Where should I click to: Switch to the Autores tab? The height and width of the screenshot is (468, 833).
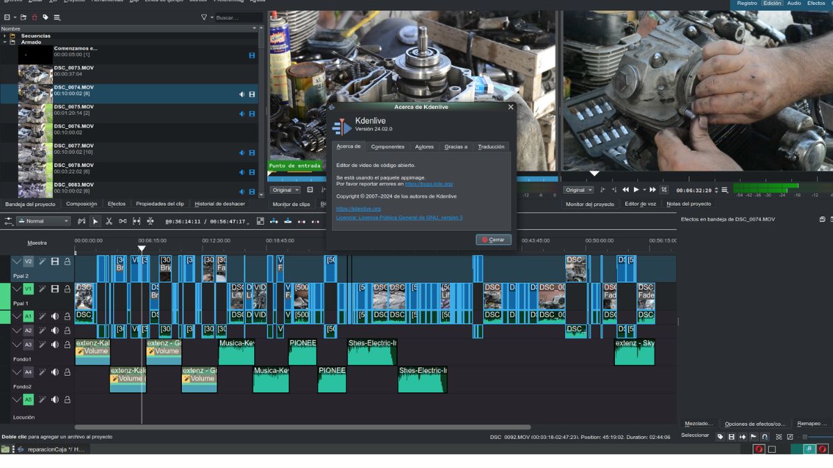(424, 147)
